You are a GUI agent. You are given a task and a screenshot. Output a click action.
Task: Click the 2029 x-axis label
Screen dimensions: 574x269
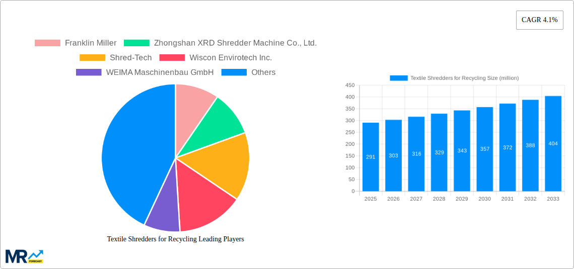462,199
